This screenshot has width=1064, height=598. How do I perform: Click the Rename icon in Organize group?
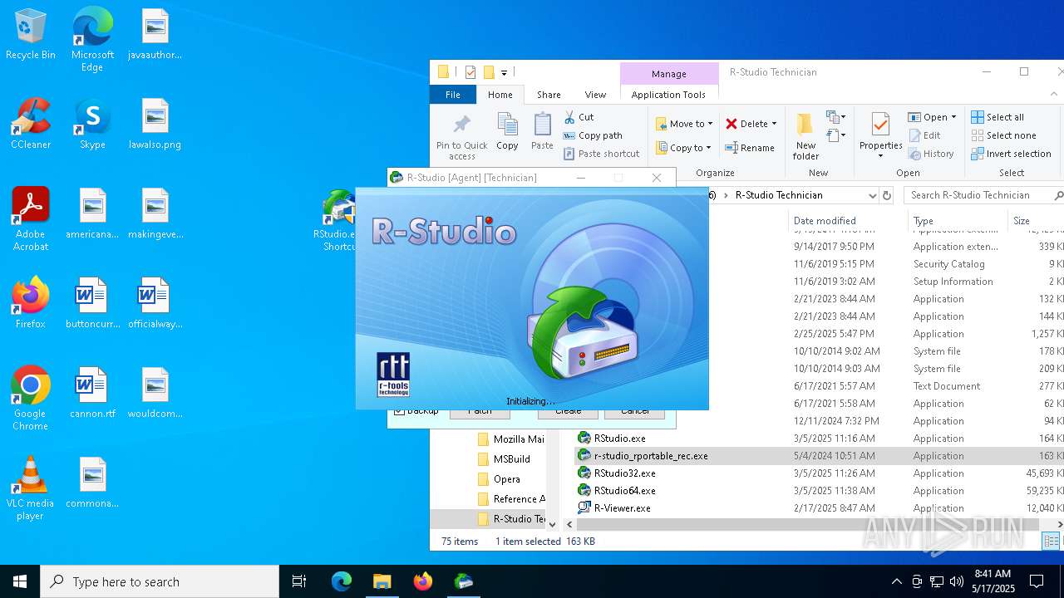pyautogui.click(x=731, y=148)
